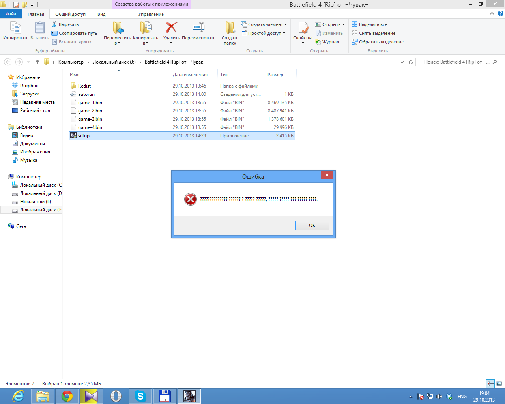Select Новый том (I:) drive in sidebar
The width and height of the screenshot is (505, 404).
pyautogui.click(x=36, y=202)
